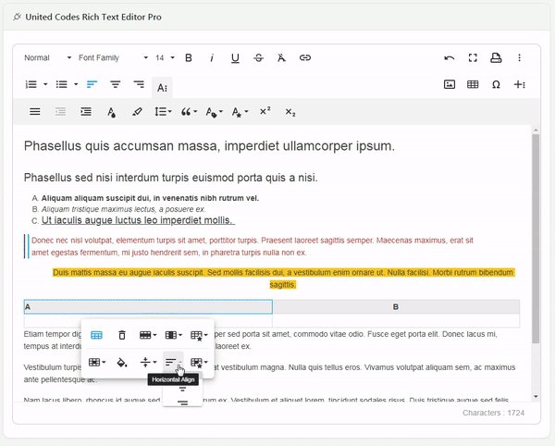Open table row options dropdown

(x=148, y=335)
